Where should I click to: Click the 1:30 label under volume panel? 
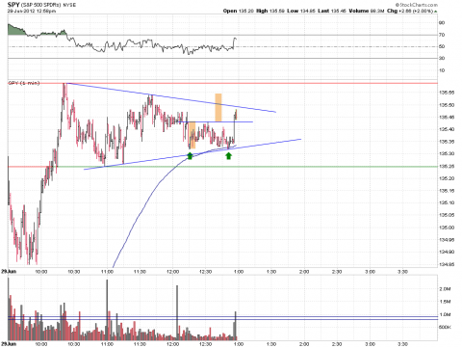(271, 344)
